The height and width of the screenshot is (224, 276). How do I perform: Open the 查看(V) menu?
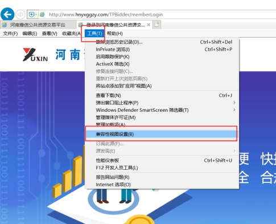pos(50,34)
